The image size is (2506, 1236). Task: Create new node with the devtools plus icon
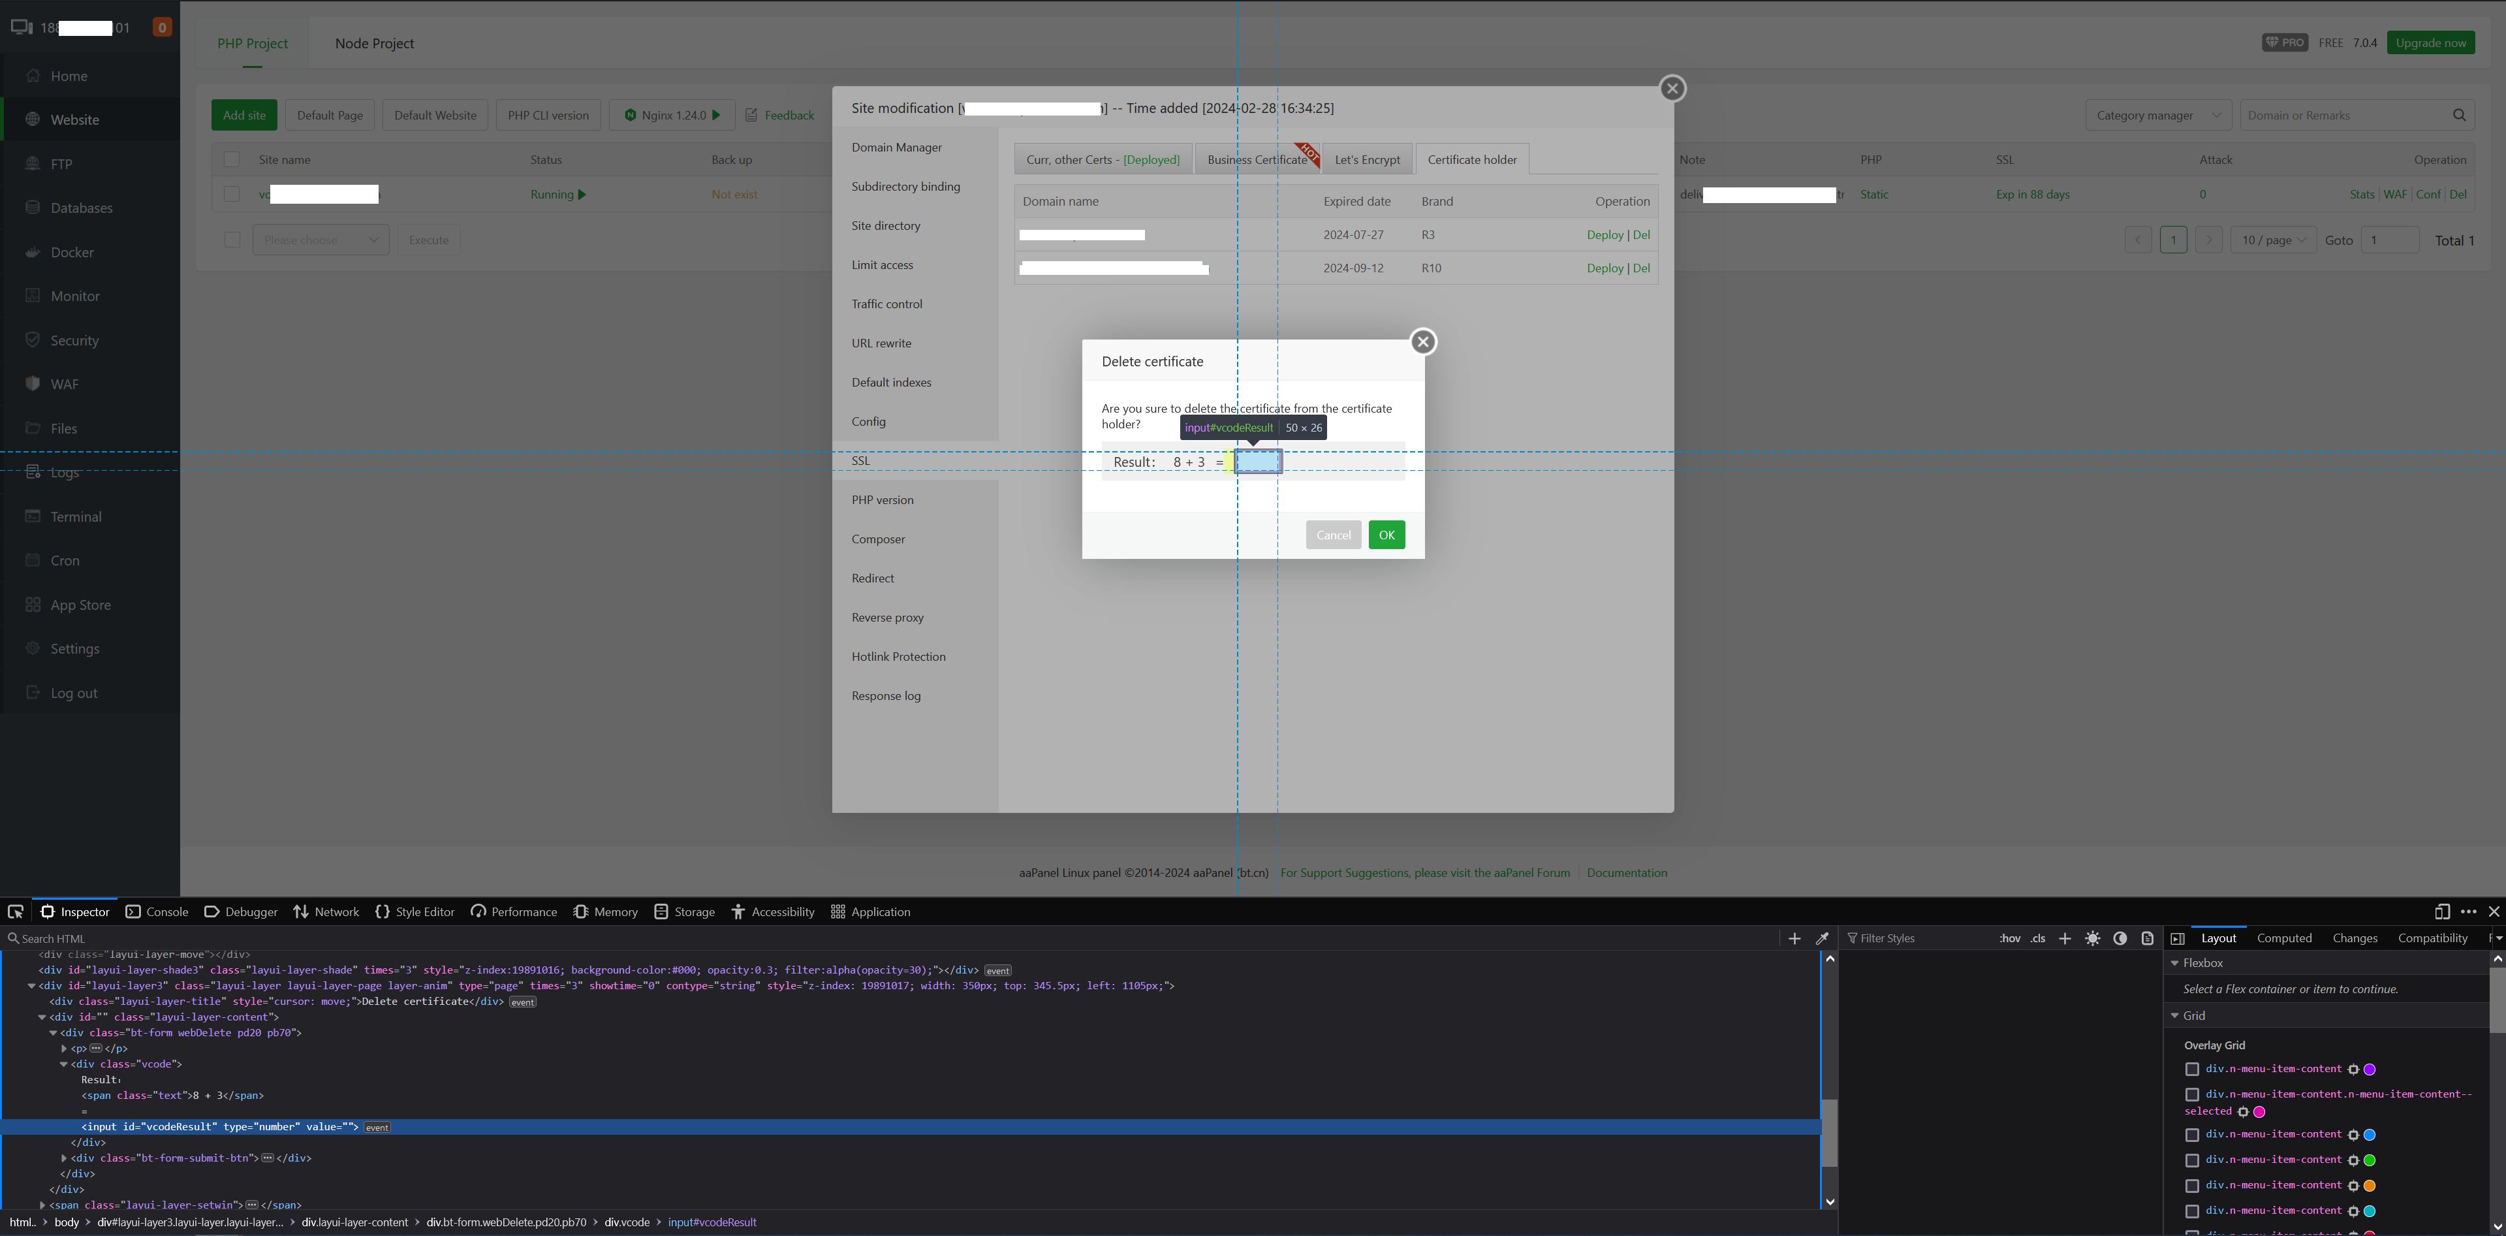(1795, 938)
